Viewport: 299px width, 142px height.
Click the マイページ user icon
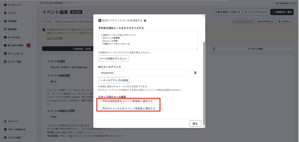5,121
